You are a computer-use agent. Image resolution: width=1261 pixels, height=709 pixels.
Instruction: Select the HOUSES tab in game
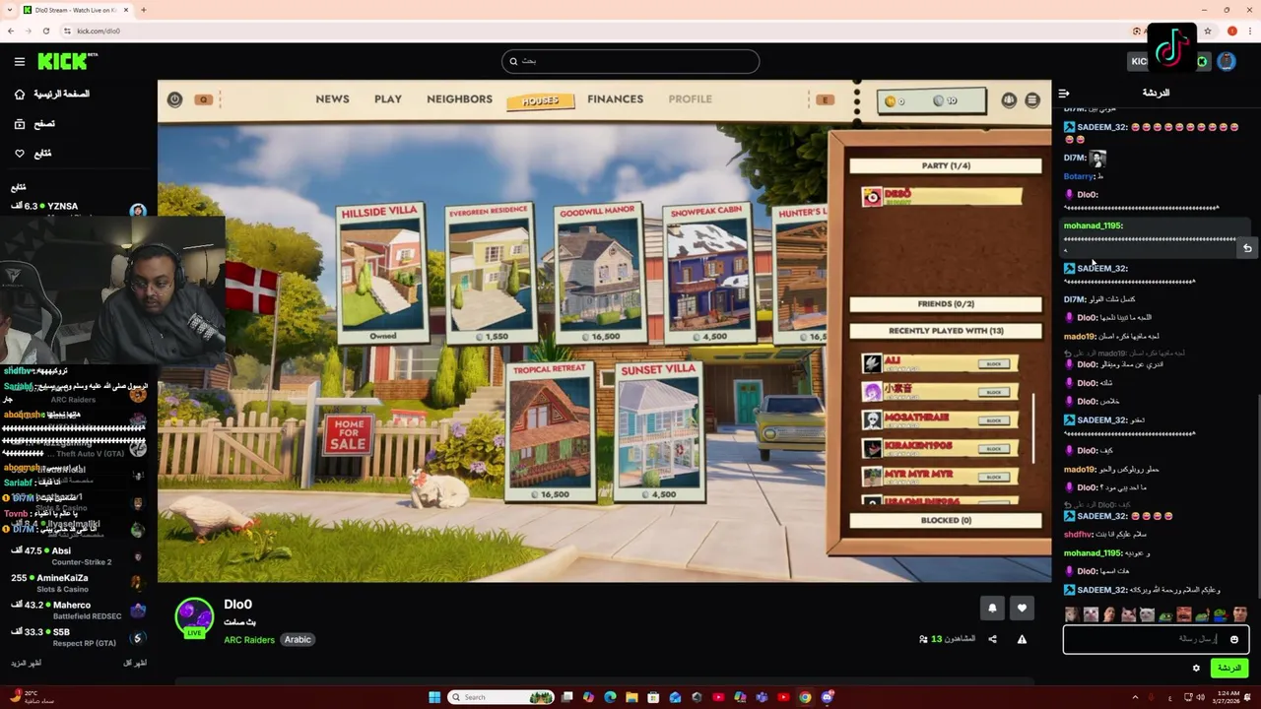pyautogui.click(x=540, y=100)
